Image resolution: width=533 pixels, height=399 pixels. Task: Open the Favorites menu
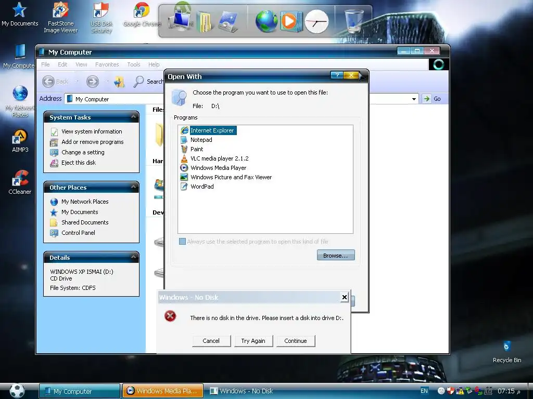click(x=107, y=64)
